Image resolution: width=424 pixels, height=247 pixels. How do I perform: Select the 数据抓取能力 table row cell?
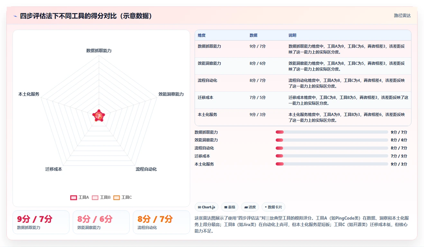pyautogui.click(x=209, y=46)
